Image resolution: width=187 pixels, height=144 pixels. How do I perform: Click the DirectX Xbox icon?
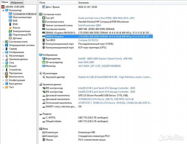(7, 66)
